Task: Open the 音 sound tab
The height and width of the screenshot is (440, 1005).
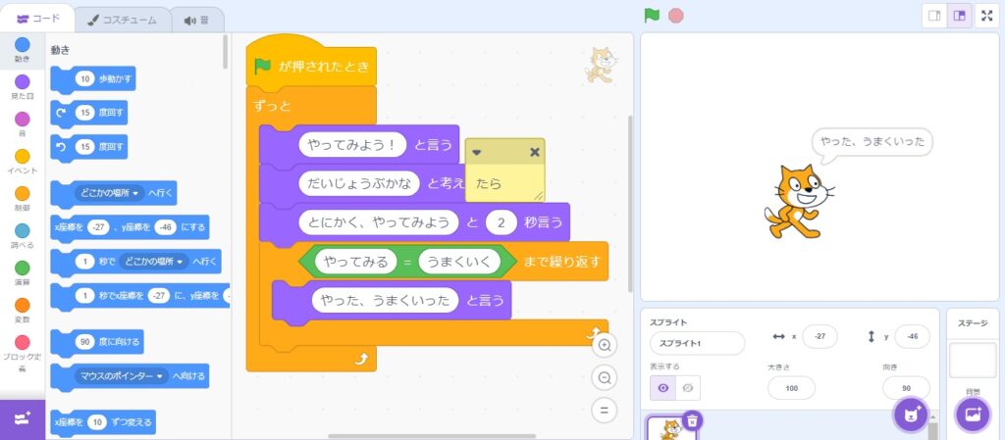Action: pyautogui.click(x=196, y=19)
